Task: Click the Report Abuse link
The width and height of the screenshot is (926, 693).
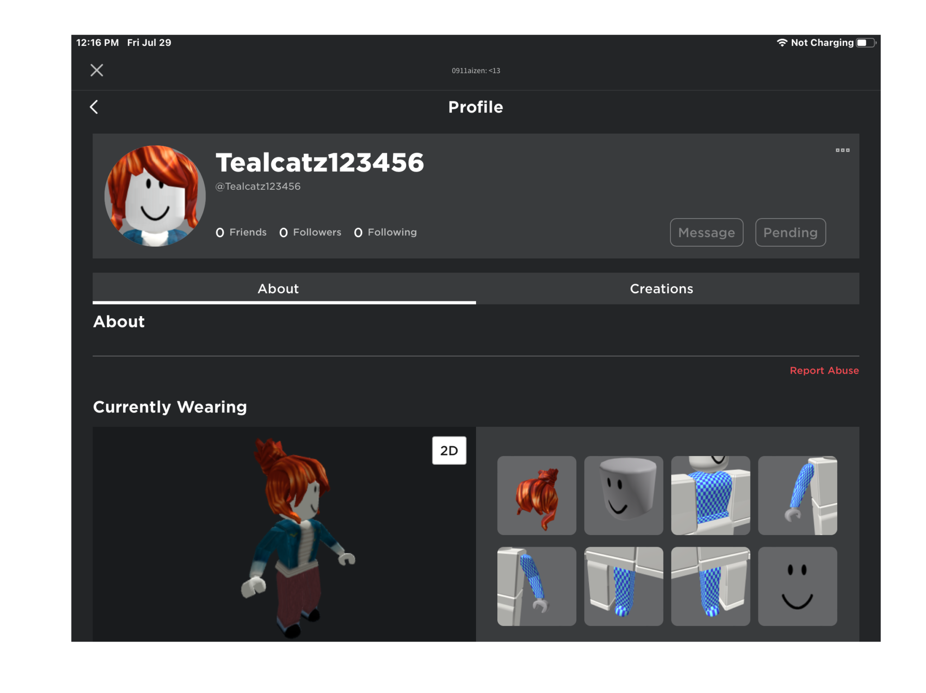Action: click(824, 370)
